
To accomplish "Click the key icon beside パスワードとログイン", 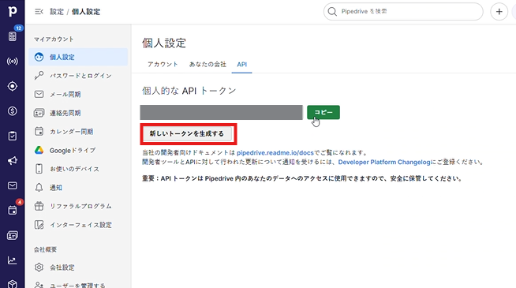I will pyautogui.click(x=39, y=76).
